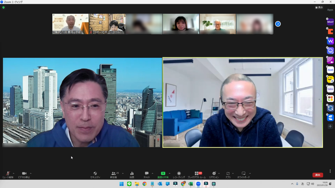
Task: Add a new app with plus button
Action: pos(330,126)
